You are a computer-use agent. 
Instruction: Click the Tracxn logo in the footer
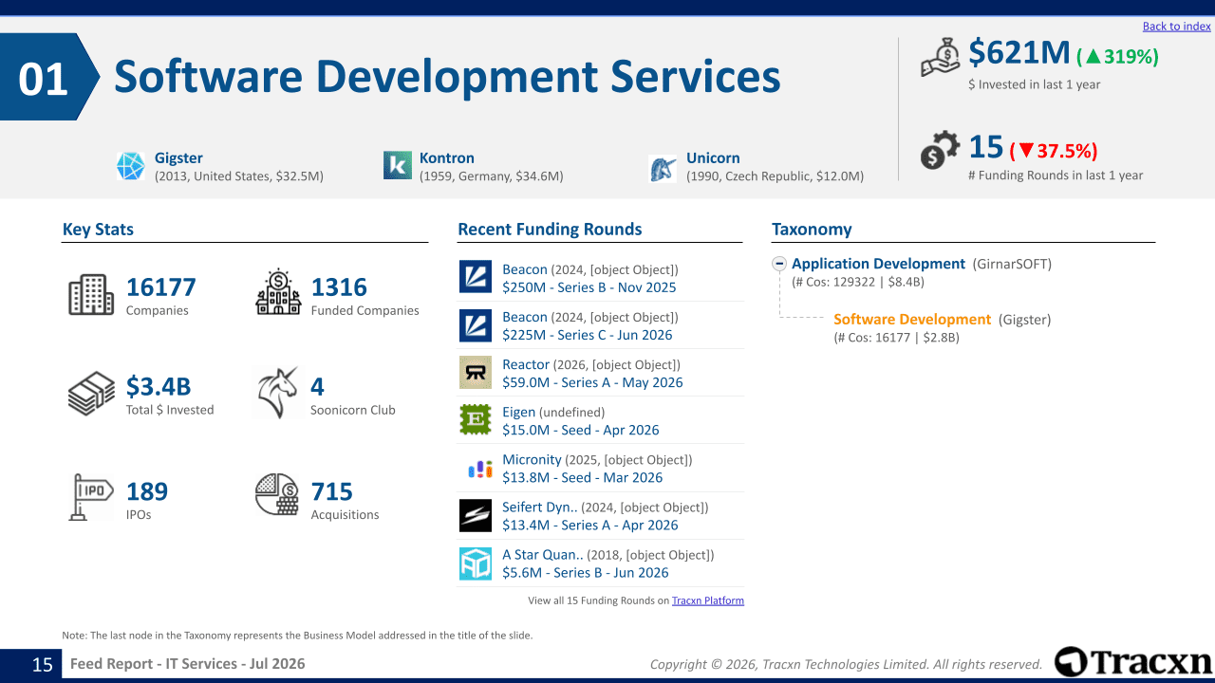(x=1133, y=662)
